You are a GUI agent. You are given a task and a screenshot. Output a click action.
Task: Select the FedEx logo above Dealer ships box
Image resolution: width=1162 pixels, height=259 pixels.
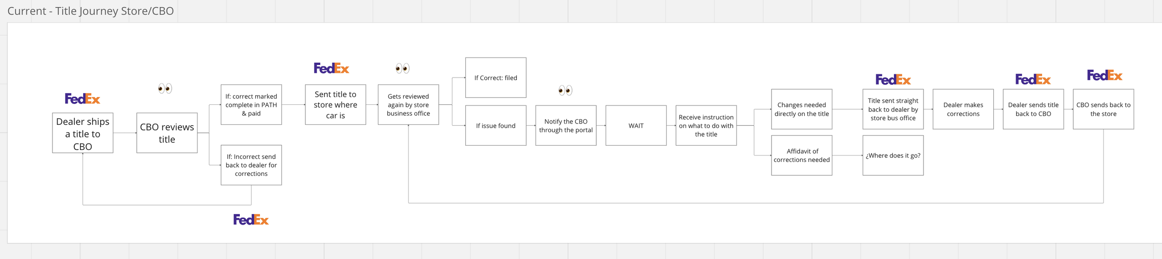coord(82,98)
